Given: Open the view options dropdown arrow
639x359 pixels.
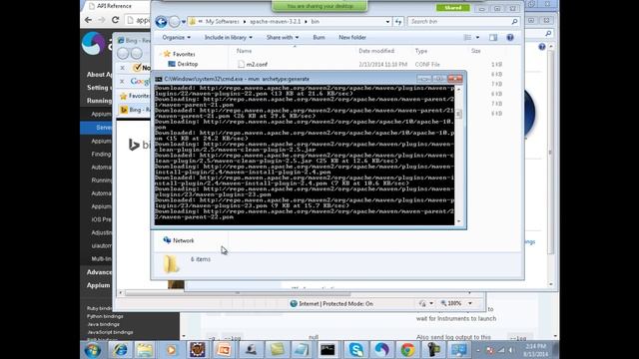Looking at the screenshot, I should pos(477,38).
